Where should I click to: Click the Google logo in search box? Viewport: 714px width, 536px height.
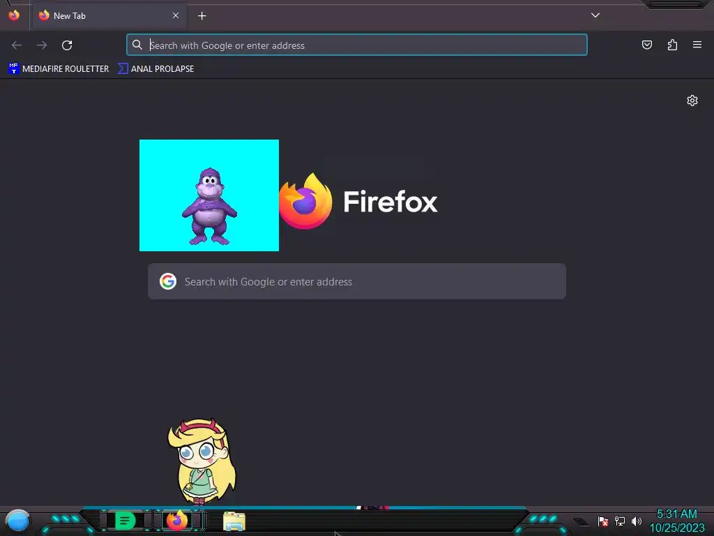(168, 281)
